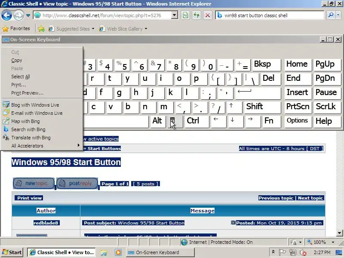
Task: Click the down arrow key
Action: tap(236, 122)
